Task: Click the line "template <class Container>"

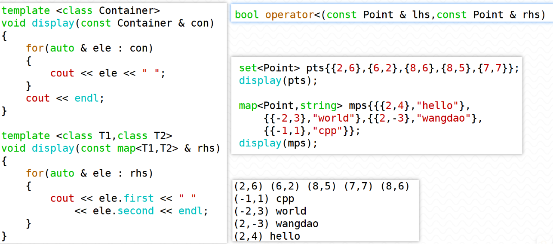Action: [x=80, y=10]
